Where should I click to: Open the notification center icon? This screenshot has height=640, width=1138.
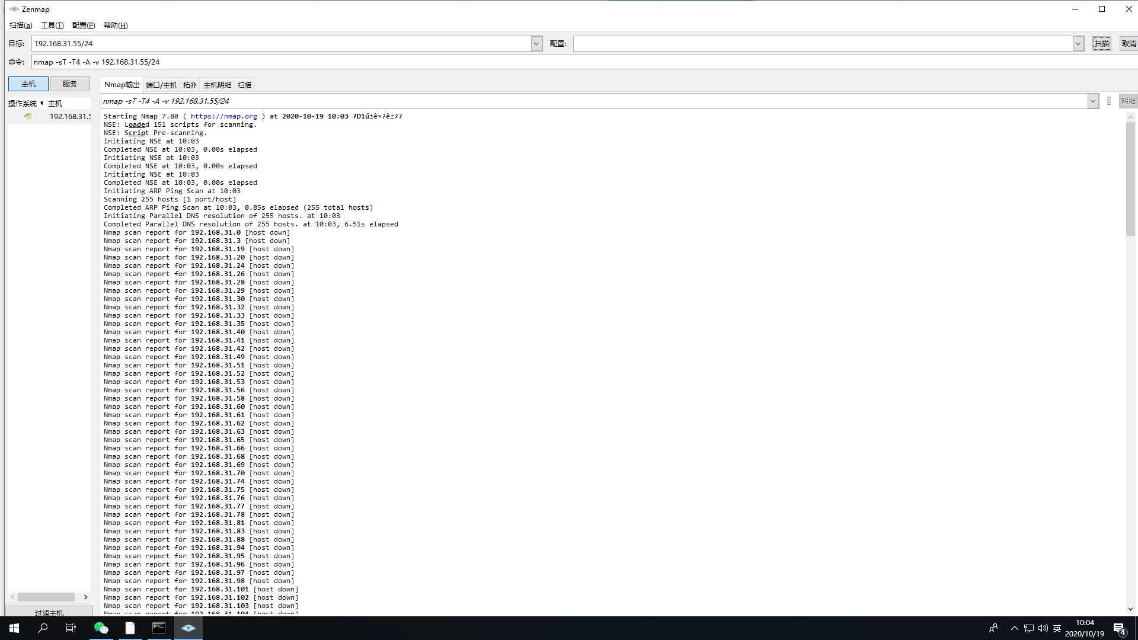[1119, 629]
